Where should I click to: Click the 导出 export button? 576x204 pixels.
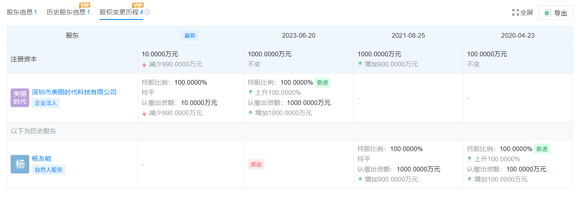(x=556, y=13)
